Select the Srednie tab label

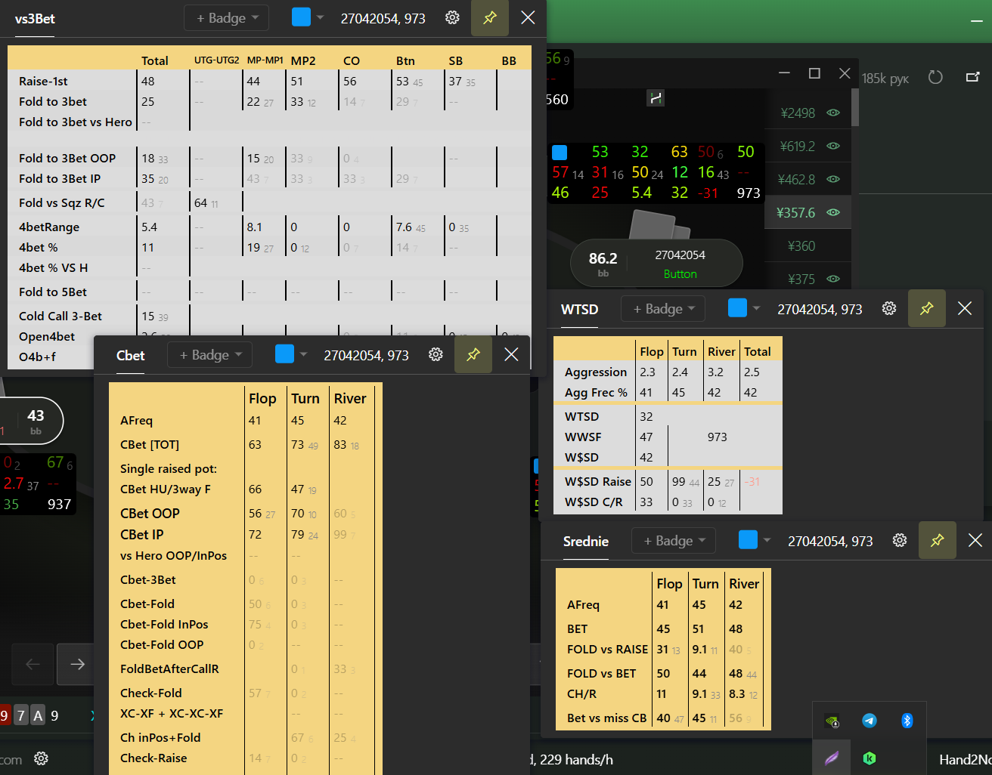point(586,542)
